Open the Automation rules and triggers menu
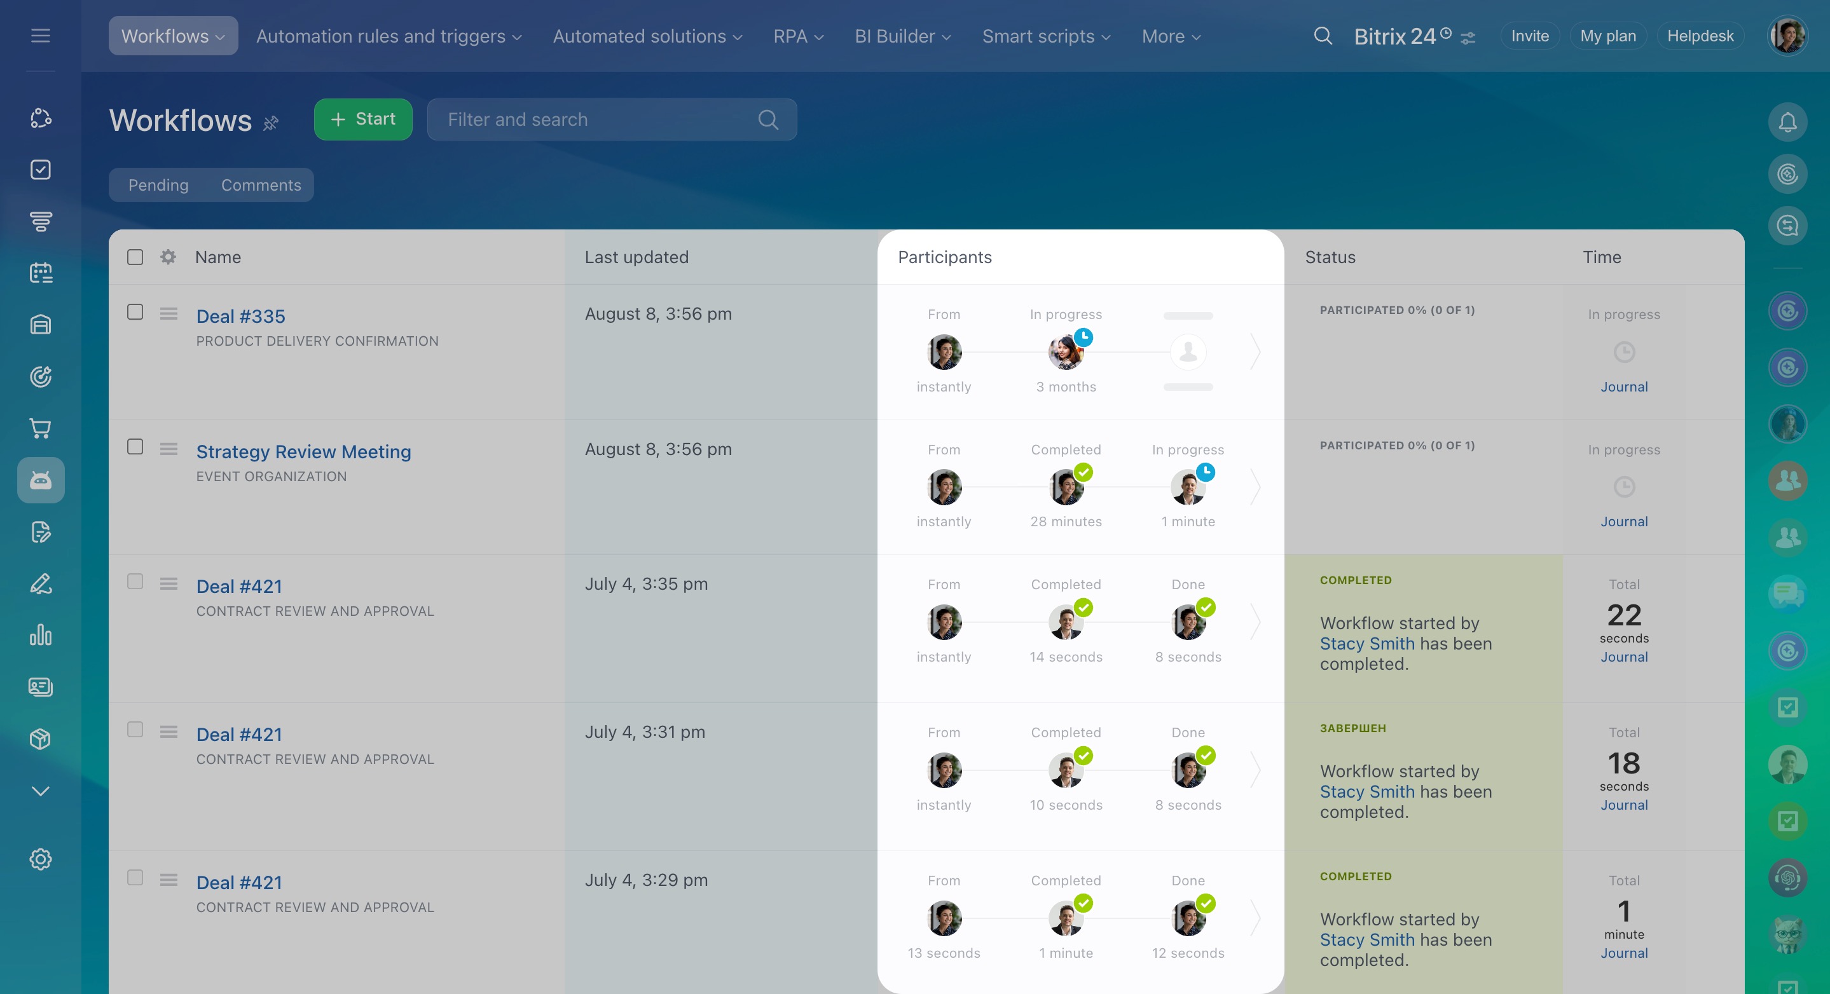 (389, 36)
